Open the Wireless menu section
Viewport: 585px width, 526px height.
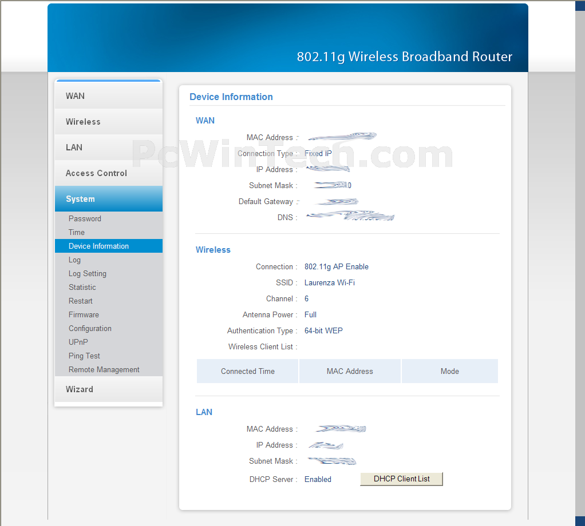[x=109, y=121]
